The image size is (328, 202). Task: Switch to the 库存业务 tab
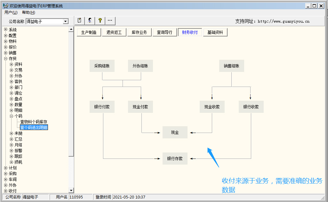139,32
